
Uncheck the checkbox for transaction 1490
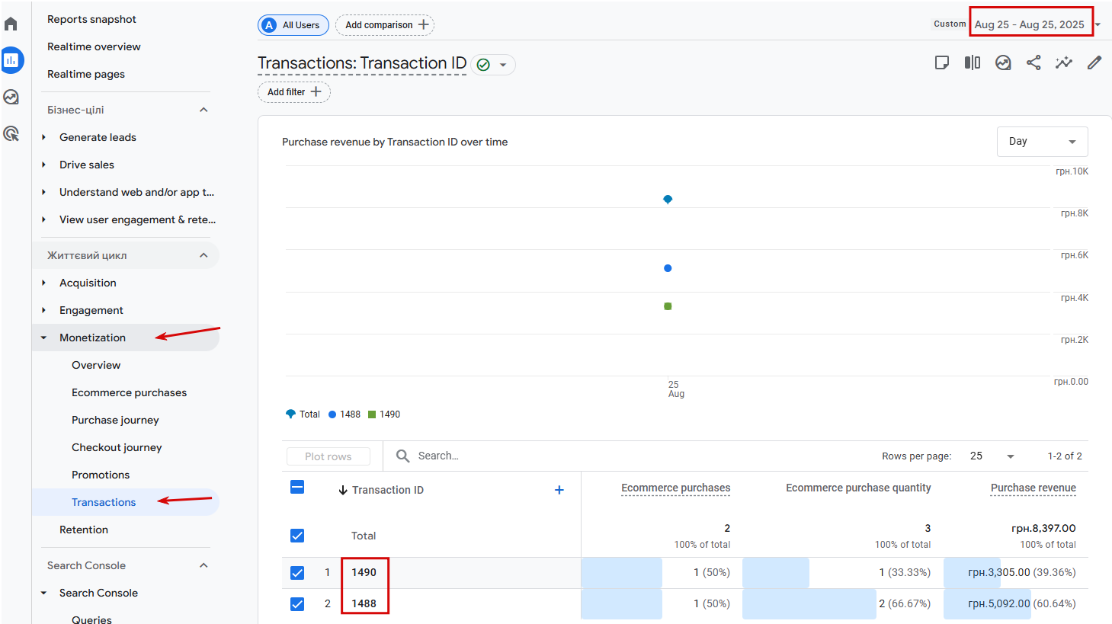(297, 573)
